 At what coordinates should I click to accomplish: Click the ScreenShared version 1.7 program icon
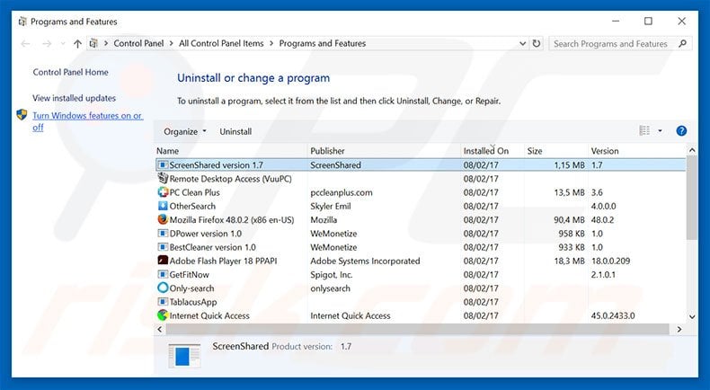click(x=163, y=164)
